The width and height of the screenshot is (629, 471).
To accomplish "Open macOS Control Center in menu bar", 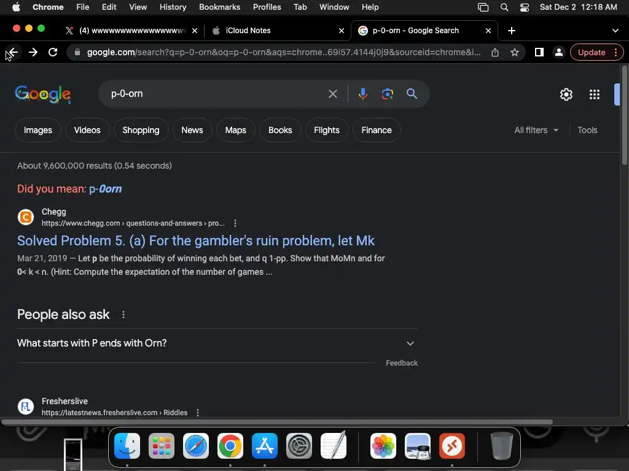I will pyautogui.click(x=525, y=7).
